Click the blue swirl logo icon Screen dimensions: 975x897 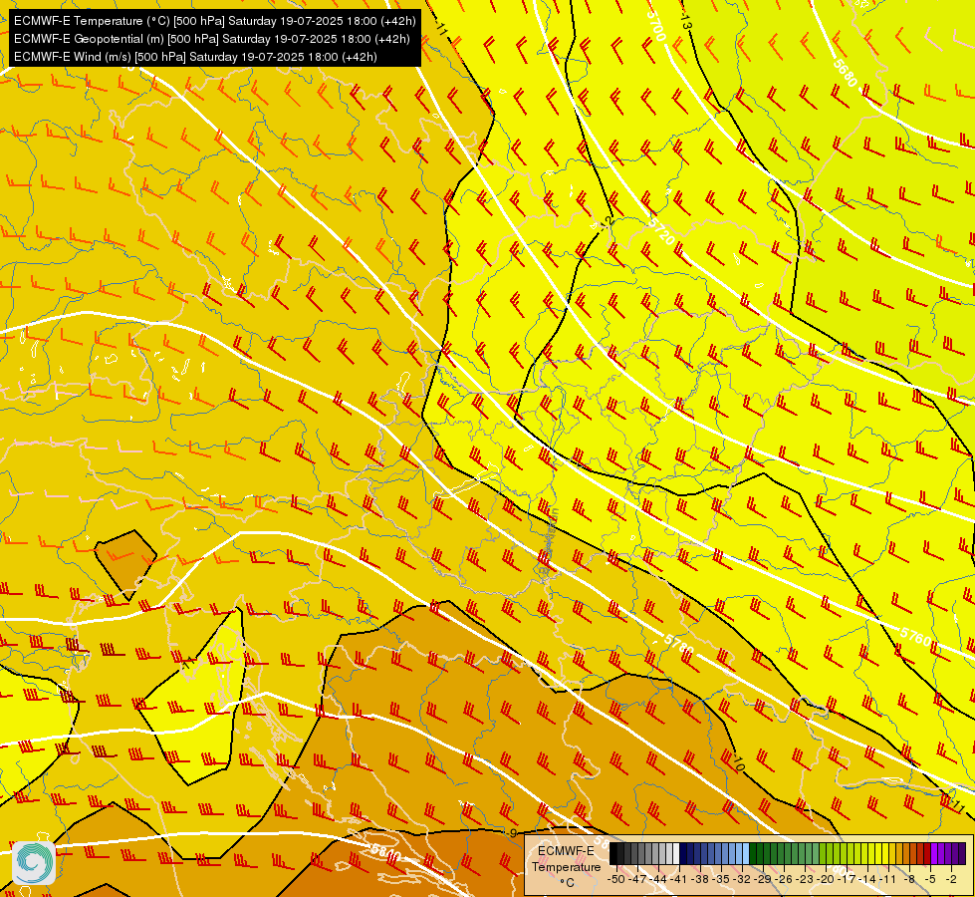[34, 863]
